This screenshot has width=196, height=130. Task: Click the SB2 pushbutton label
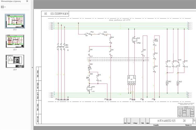(91, 64)
